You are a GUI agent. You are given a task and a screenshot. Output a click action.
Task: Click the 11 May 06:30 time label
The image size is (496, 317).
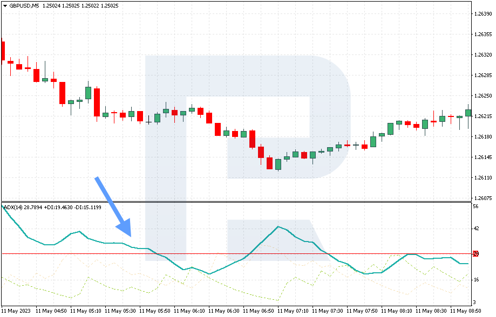click(x=224, y=311)
